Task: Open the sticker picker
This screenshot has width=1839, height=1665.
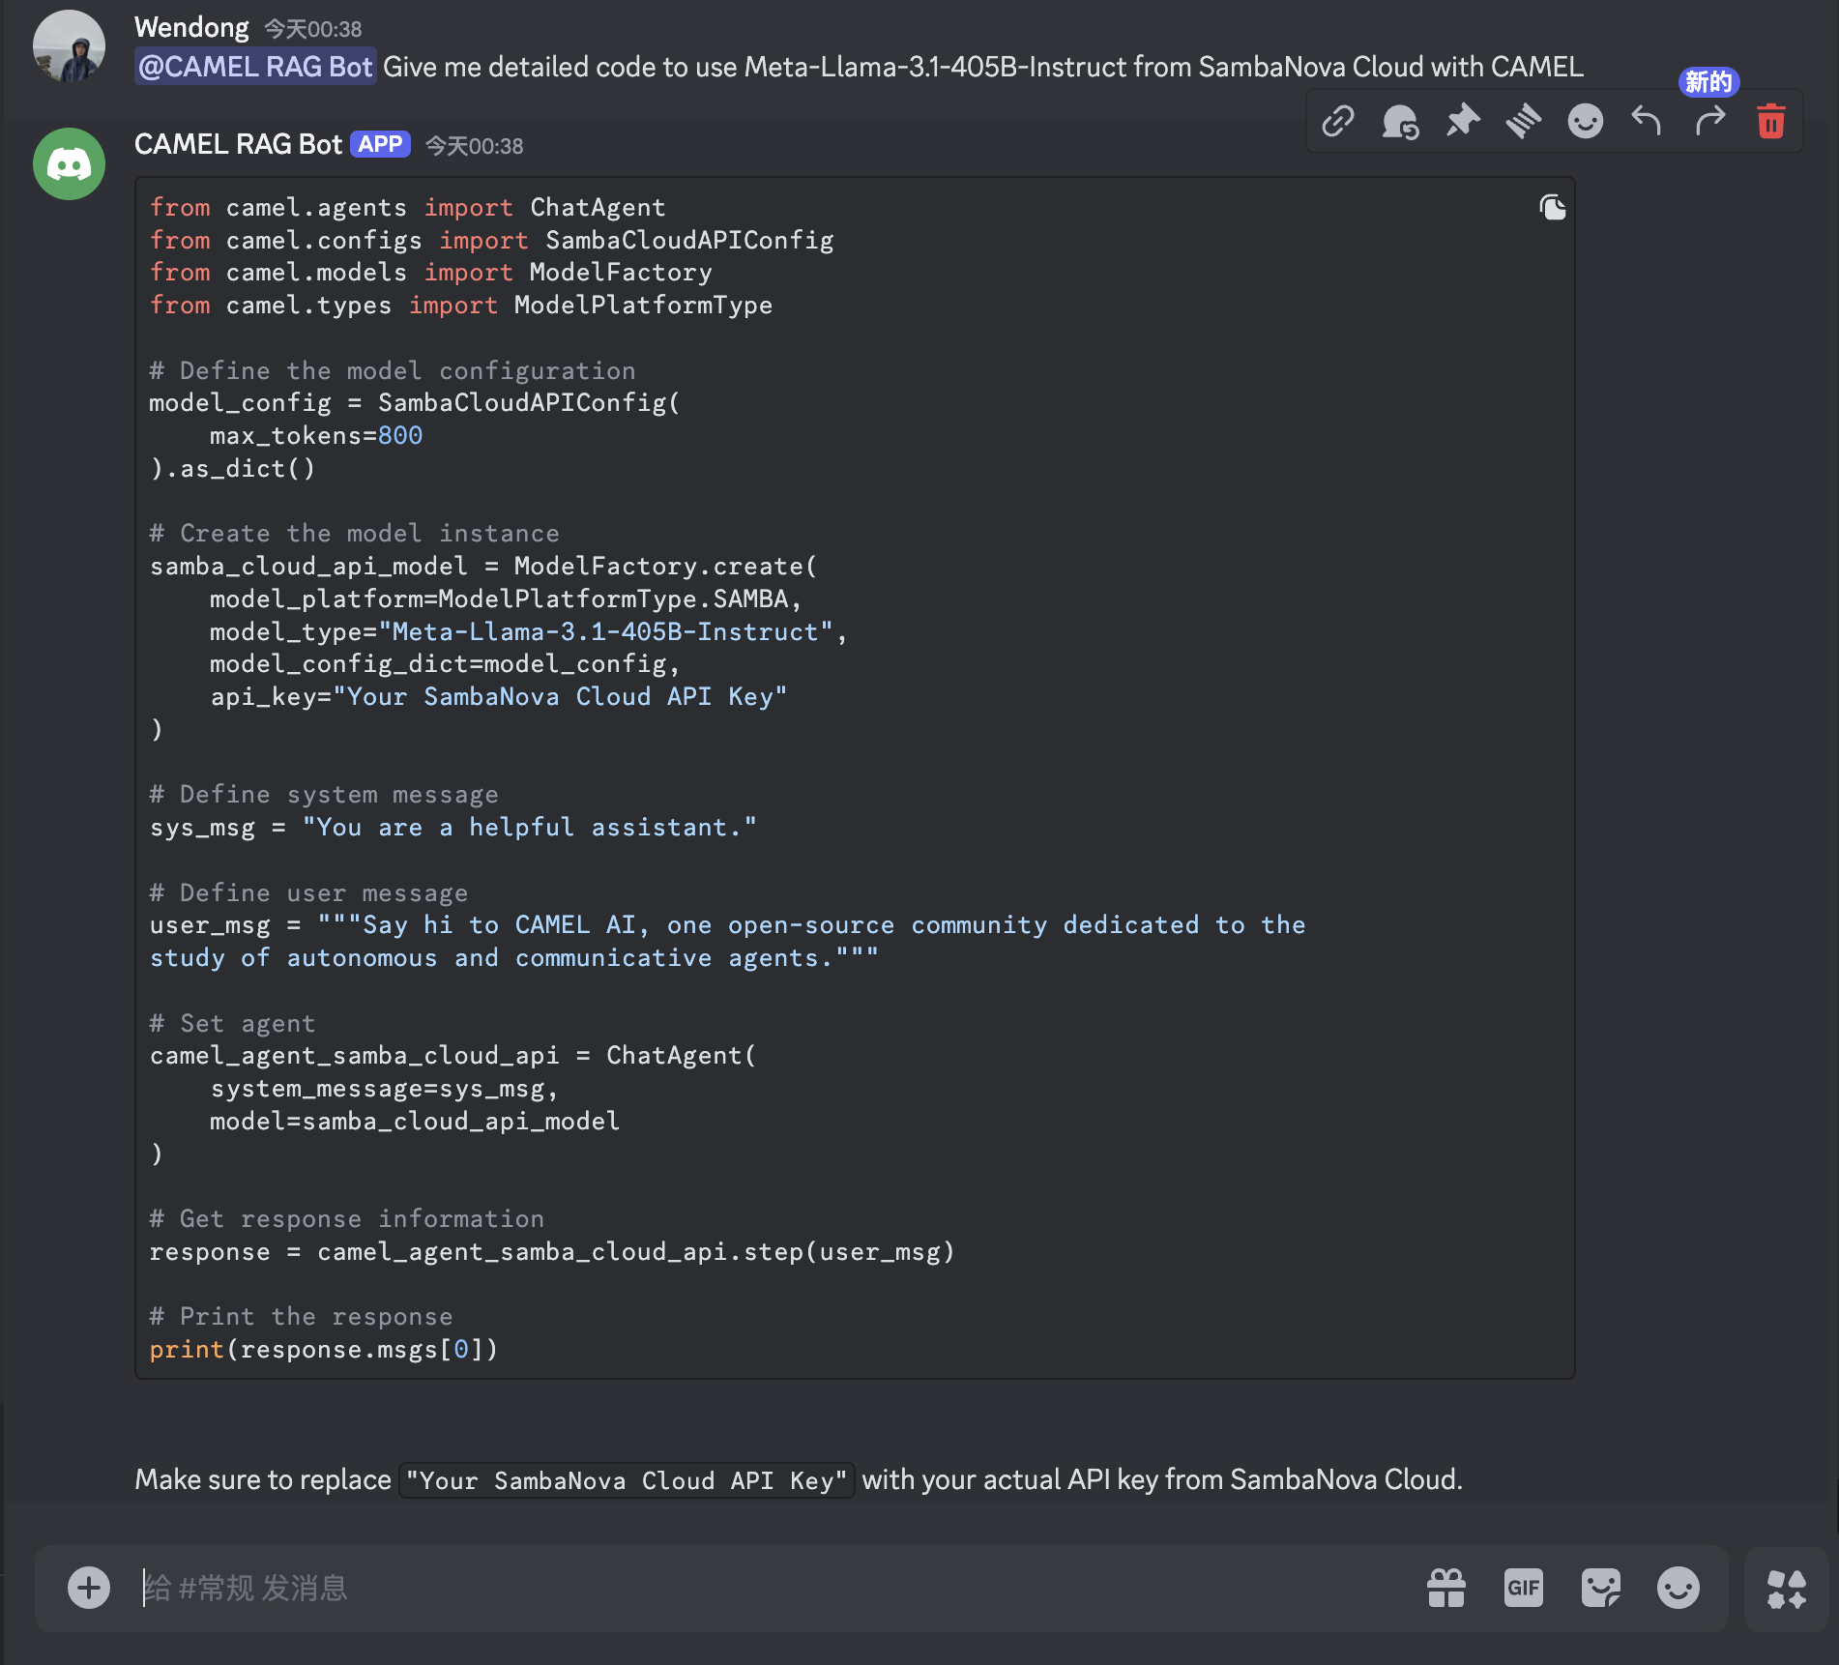Action: tap(1601, 1588)
